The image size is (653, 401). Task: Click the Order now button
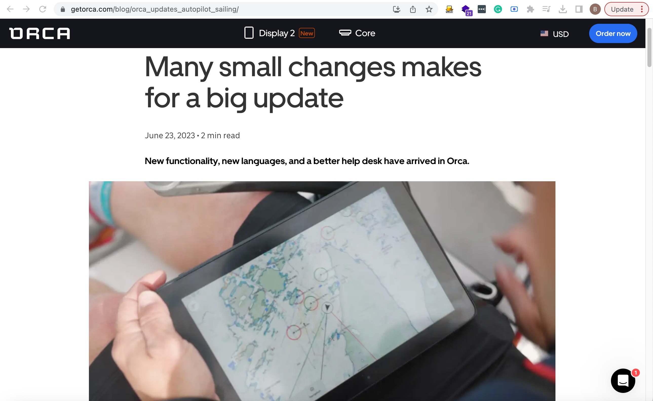pyautogui.click(x=613, y=33)
